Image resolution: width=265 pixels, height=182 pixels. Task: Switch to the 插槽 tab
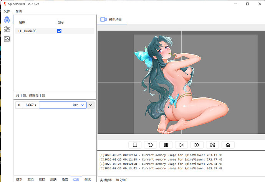pyautogui.click(x=65, y=179)
